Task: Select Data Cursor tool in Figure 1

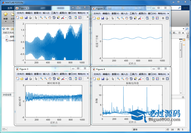Action: (x=58, y=18)
